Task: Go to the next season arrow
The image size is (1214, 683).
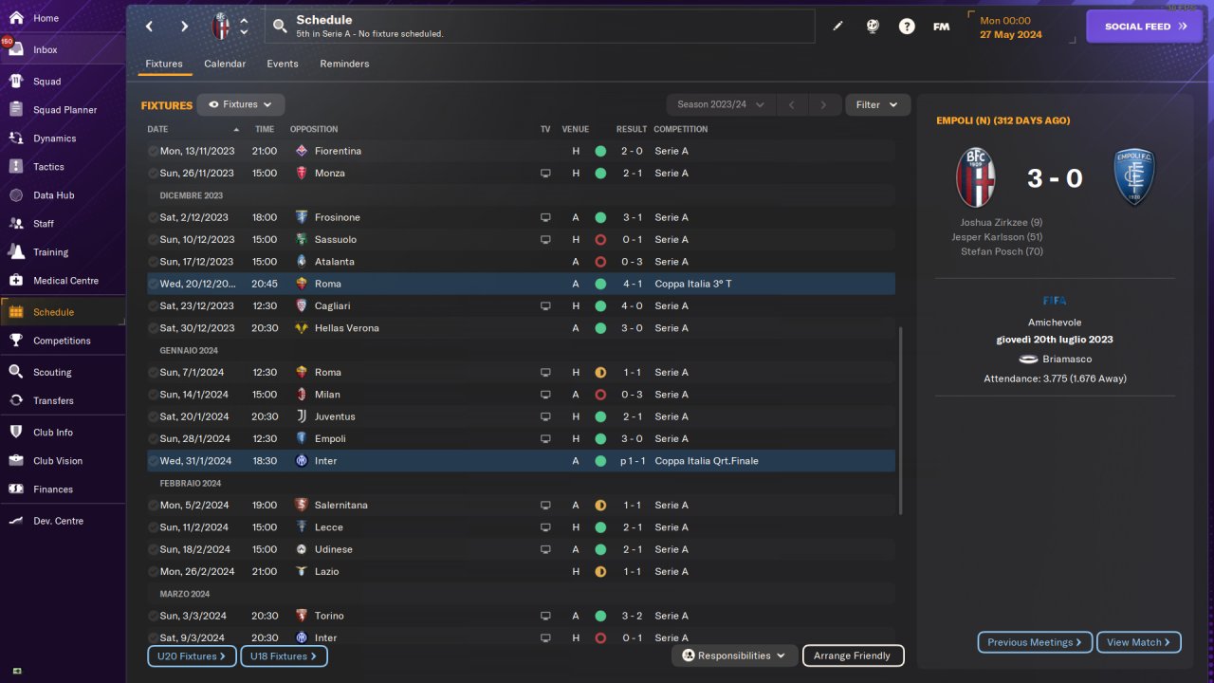Action: 824,105
